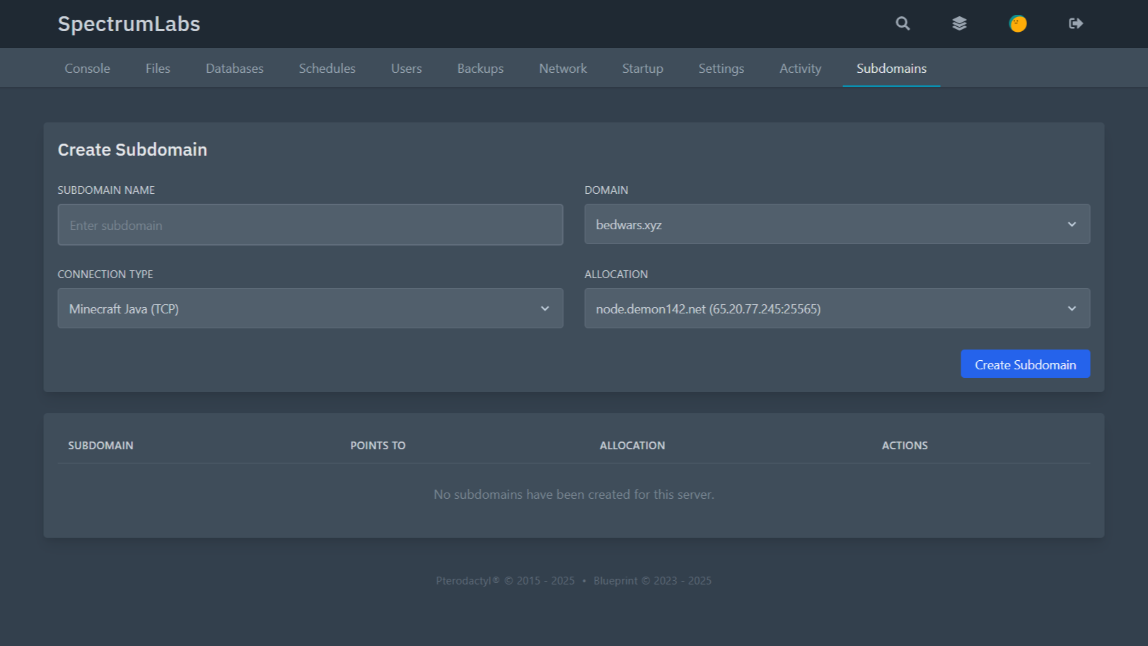1148x646 pixels.
Task: View the Activity tab
Action: point(800,69)
